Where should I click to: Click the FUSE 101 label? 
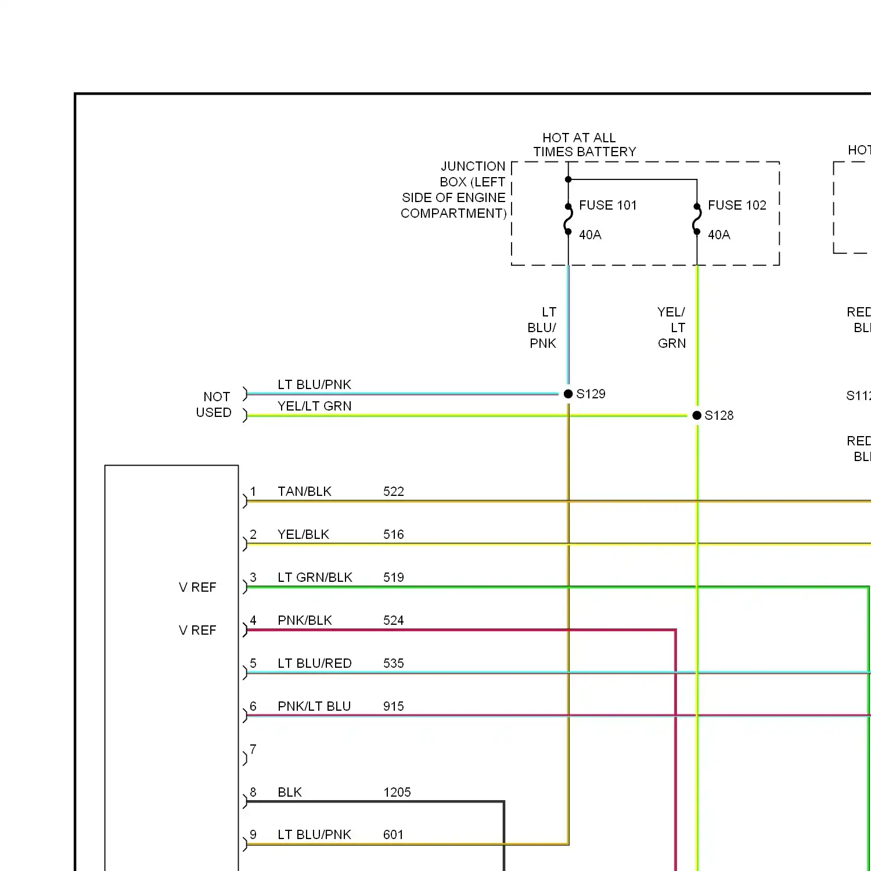tap(607, 206)
